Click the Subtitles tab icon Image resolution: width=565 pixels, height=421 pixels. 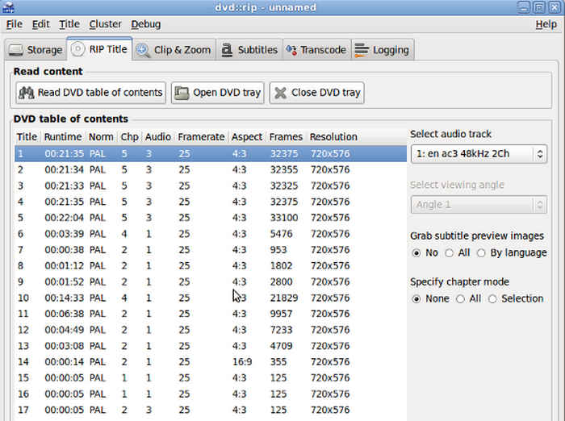226,50
